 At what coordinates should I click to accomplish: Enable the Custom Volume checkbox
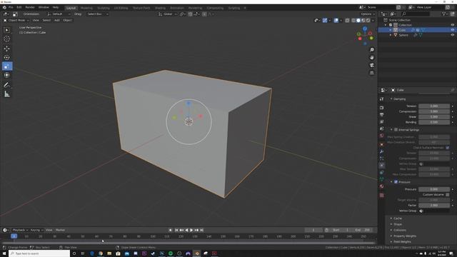point(448,195)
